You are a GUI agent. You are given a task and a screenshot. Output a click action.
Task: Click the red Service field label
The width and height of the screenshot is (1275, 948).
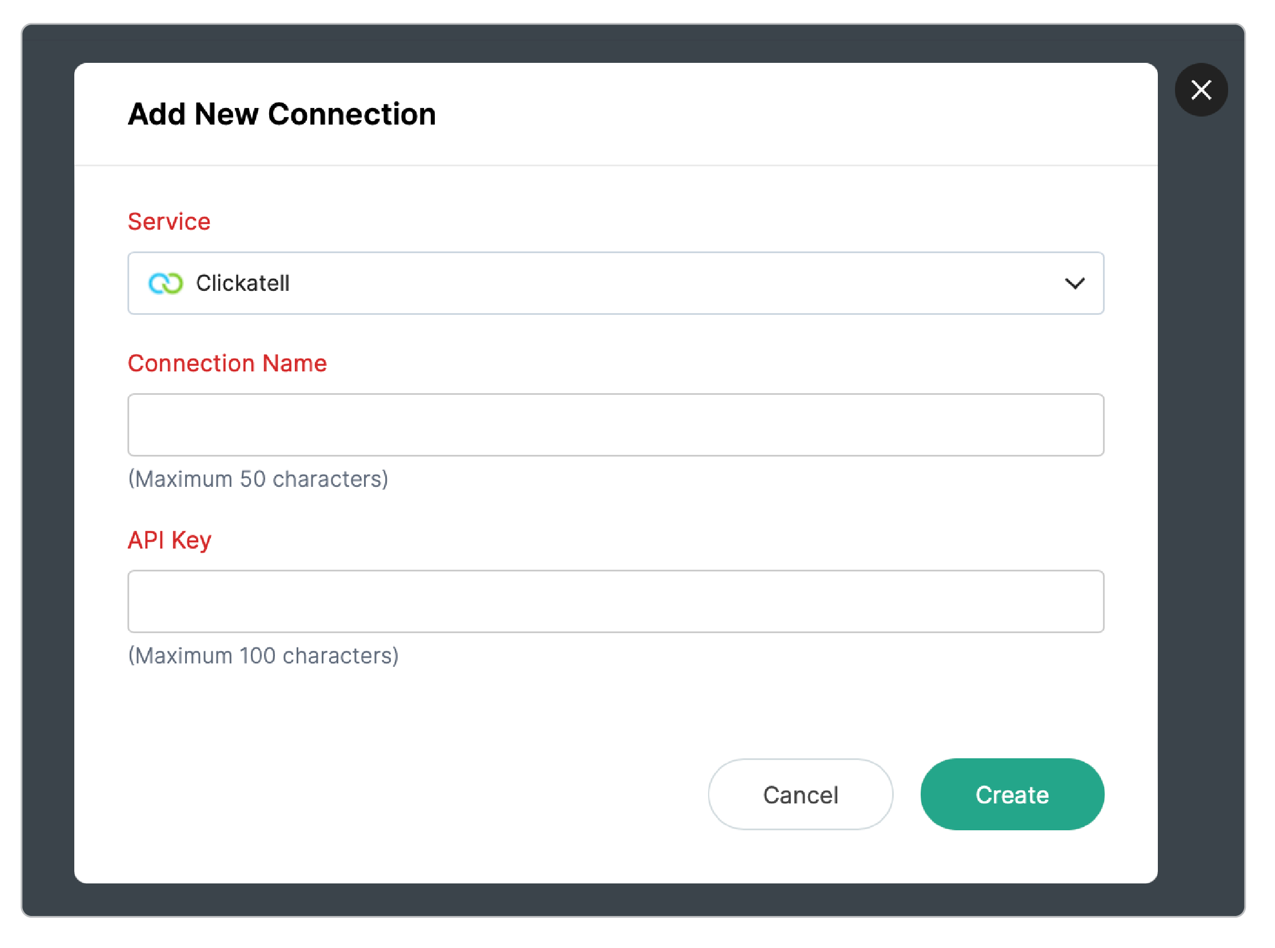169,222
